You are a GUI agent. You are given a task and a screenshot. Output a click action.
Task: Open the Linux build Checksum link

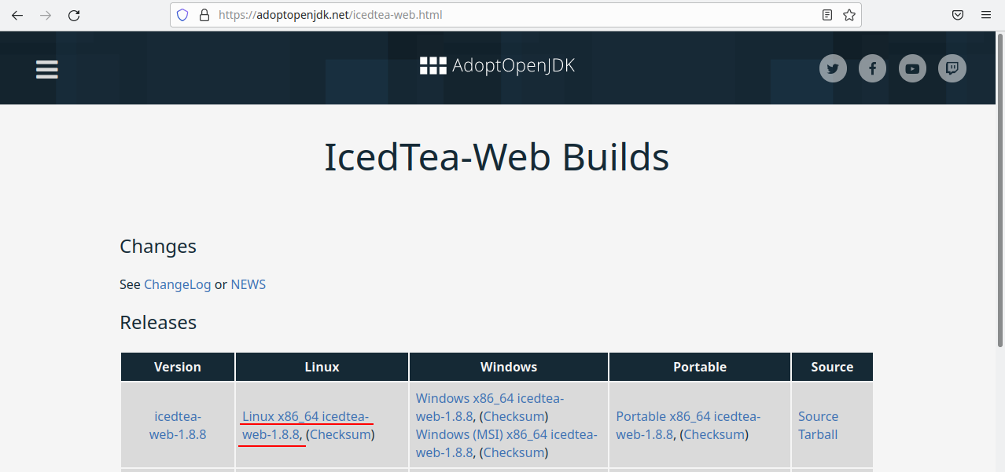coord(341,434)
